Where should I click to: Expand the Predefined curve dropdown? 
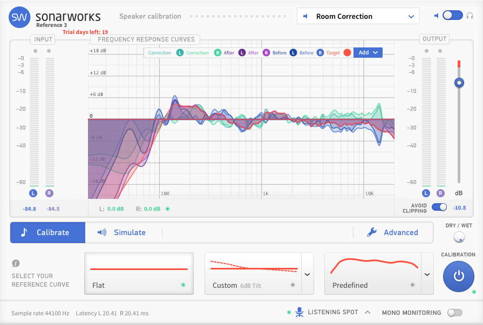coord(427,274)
